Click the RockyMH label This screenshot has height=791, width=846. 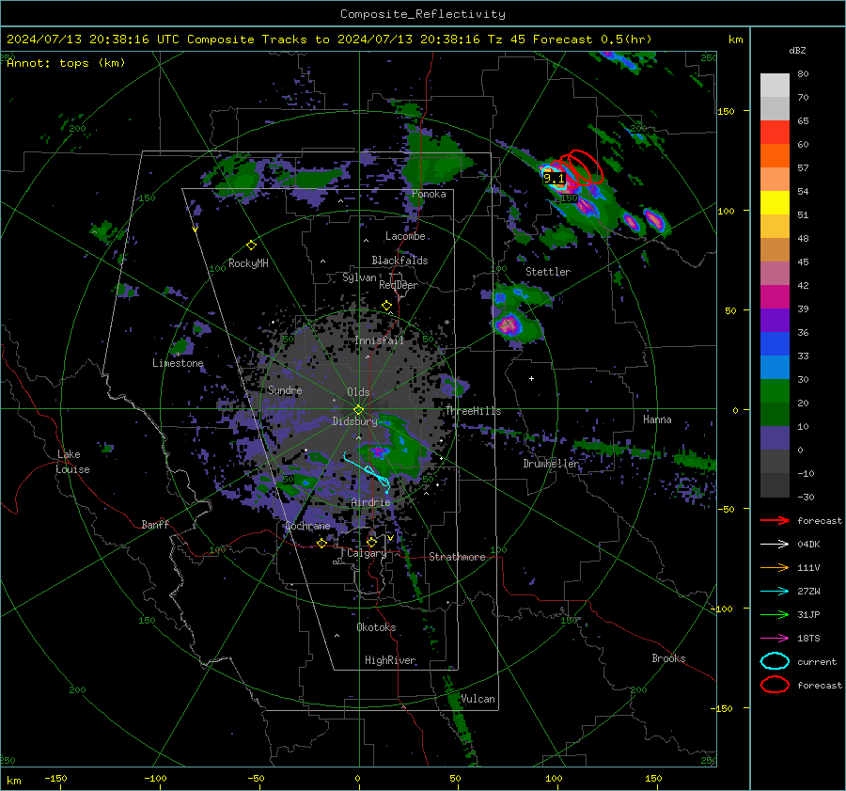pos(248,263)
